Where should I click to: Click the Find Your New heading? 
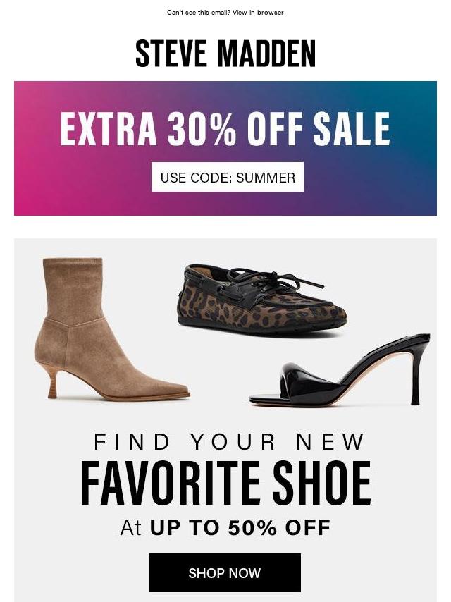pyautogui.click(x=229, y=441)
